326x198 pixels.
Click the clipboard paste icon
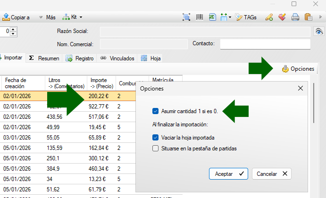coord(309,17)
